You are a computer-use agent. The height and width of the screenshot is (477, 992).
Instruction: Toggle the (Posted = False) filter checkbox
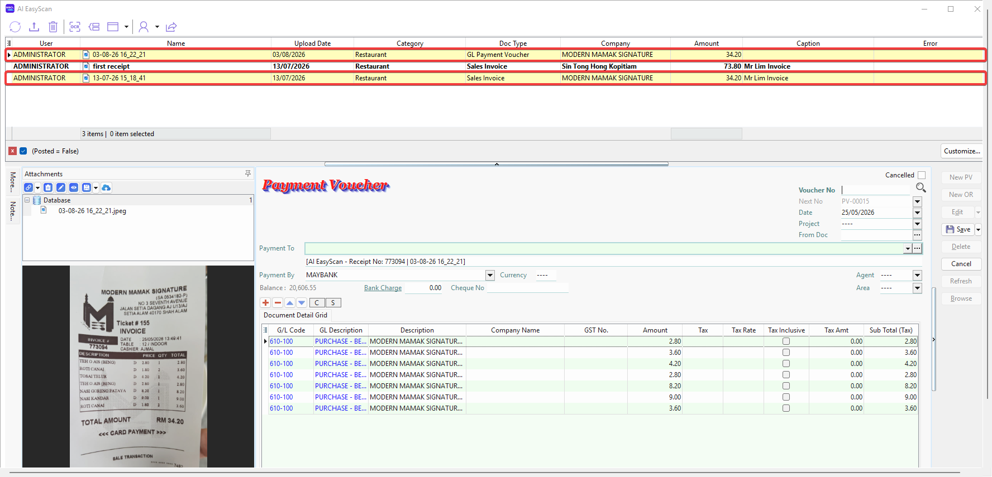coord(23,151)
